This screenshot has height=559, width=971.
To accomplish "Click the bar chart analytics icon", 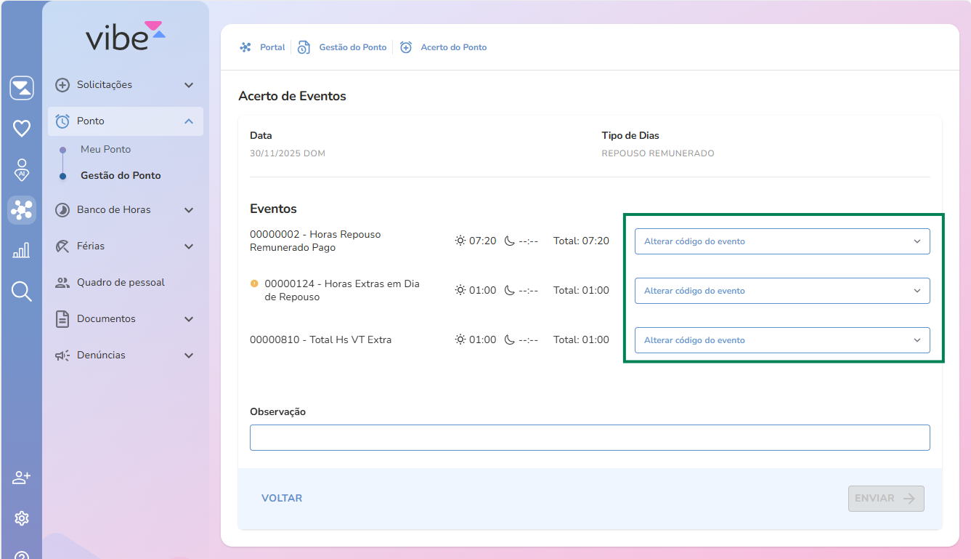I will (22, 251).
